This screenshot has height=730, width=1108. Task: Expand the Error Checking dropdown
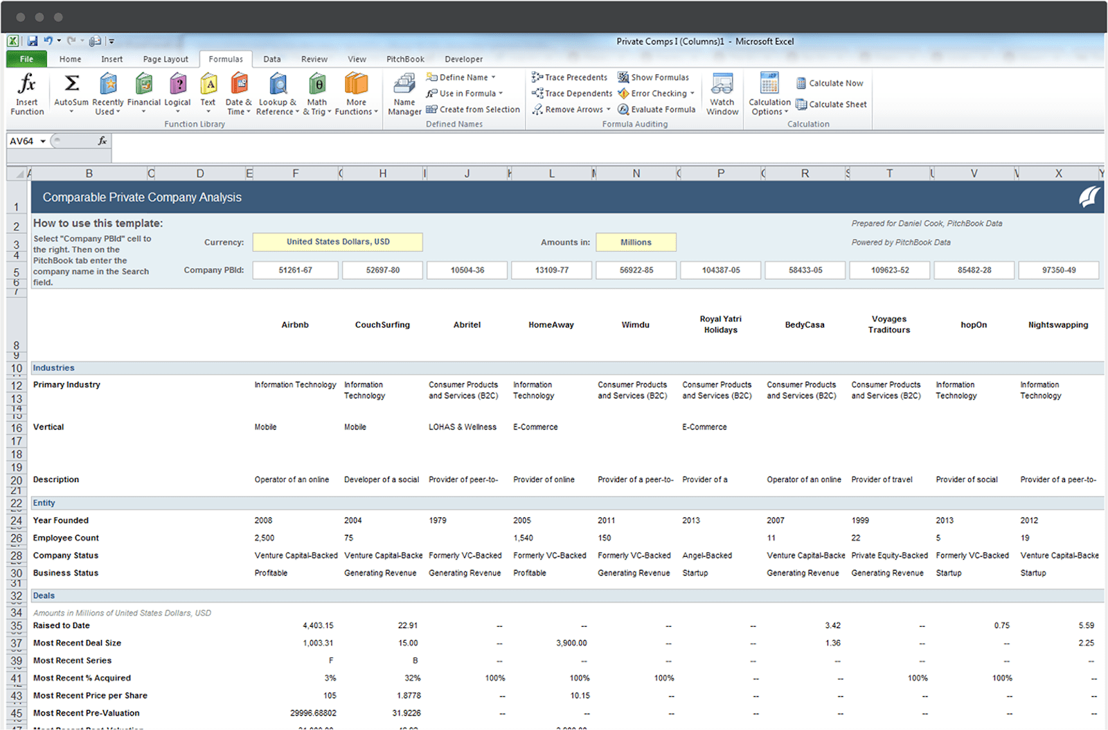(692, 94)
